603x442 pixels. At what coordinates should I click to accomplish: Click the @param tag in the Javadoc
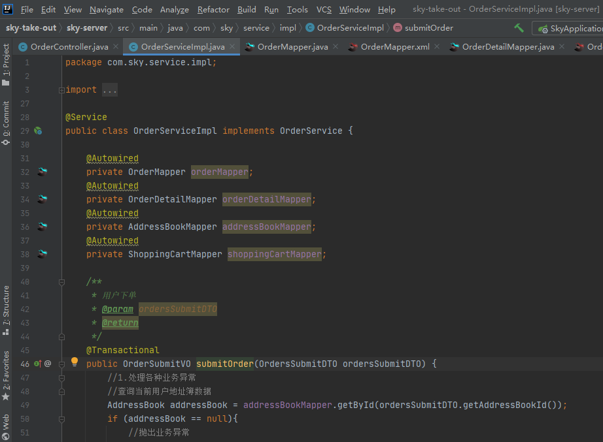click(x=118, y=309)
